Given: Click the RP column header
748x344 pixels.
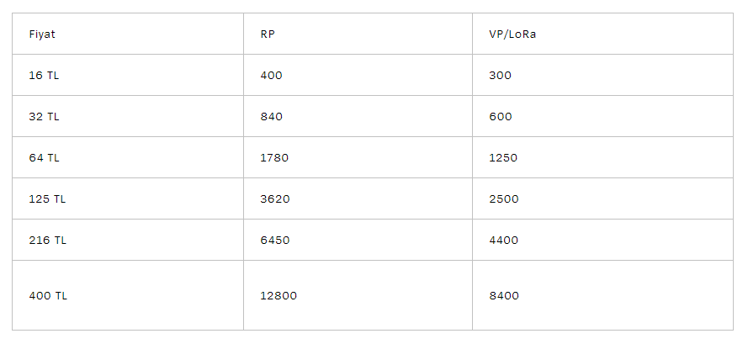Looking at the screenshot, I should pos(268,34).
